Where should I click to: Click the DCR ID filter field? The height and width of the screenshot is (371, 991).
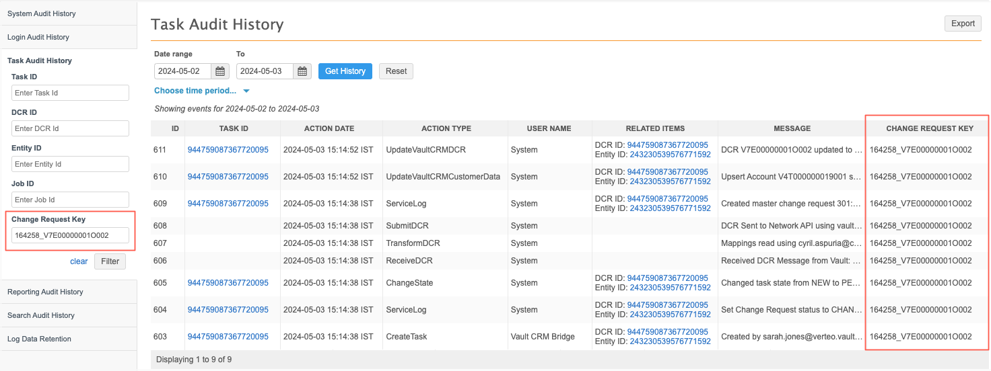[70, 128]
